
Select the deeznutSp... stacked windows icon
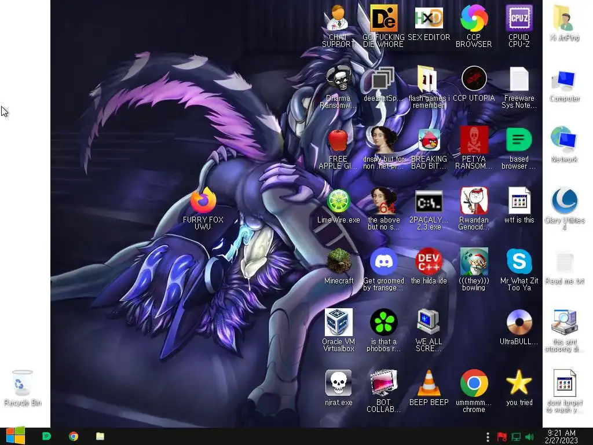383,84
